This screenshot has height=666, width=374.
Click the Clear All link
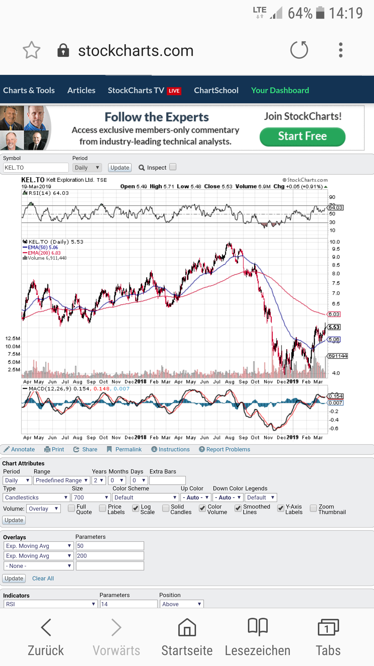[x=43, y=578]
